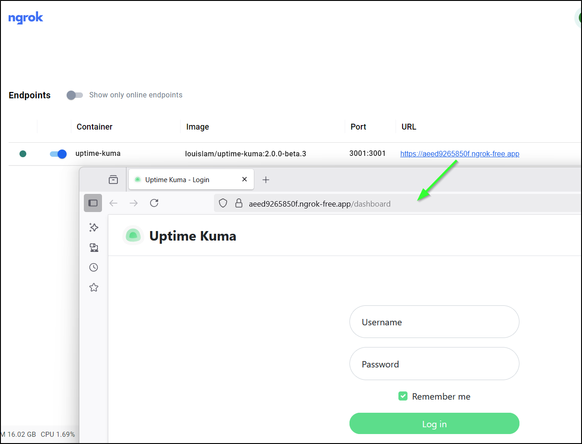Viewport: 582px width, 444px height.
Task: Disable the uptime-kuma endpoint toggle
Action: coord(58,154)
